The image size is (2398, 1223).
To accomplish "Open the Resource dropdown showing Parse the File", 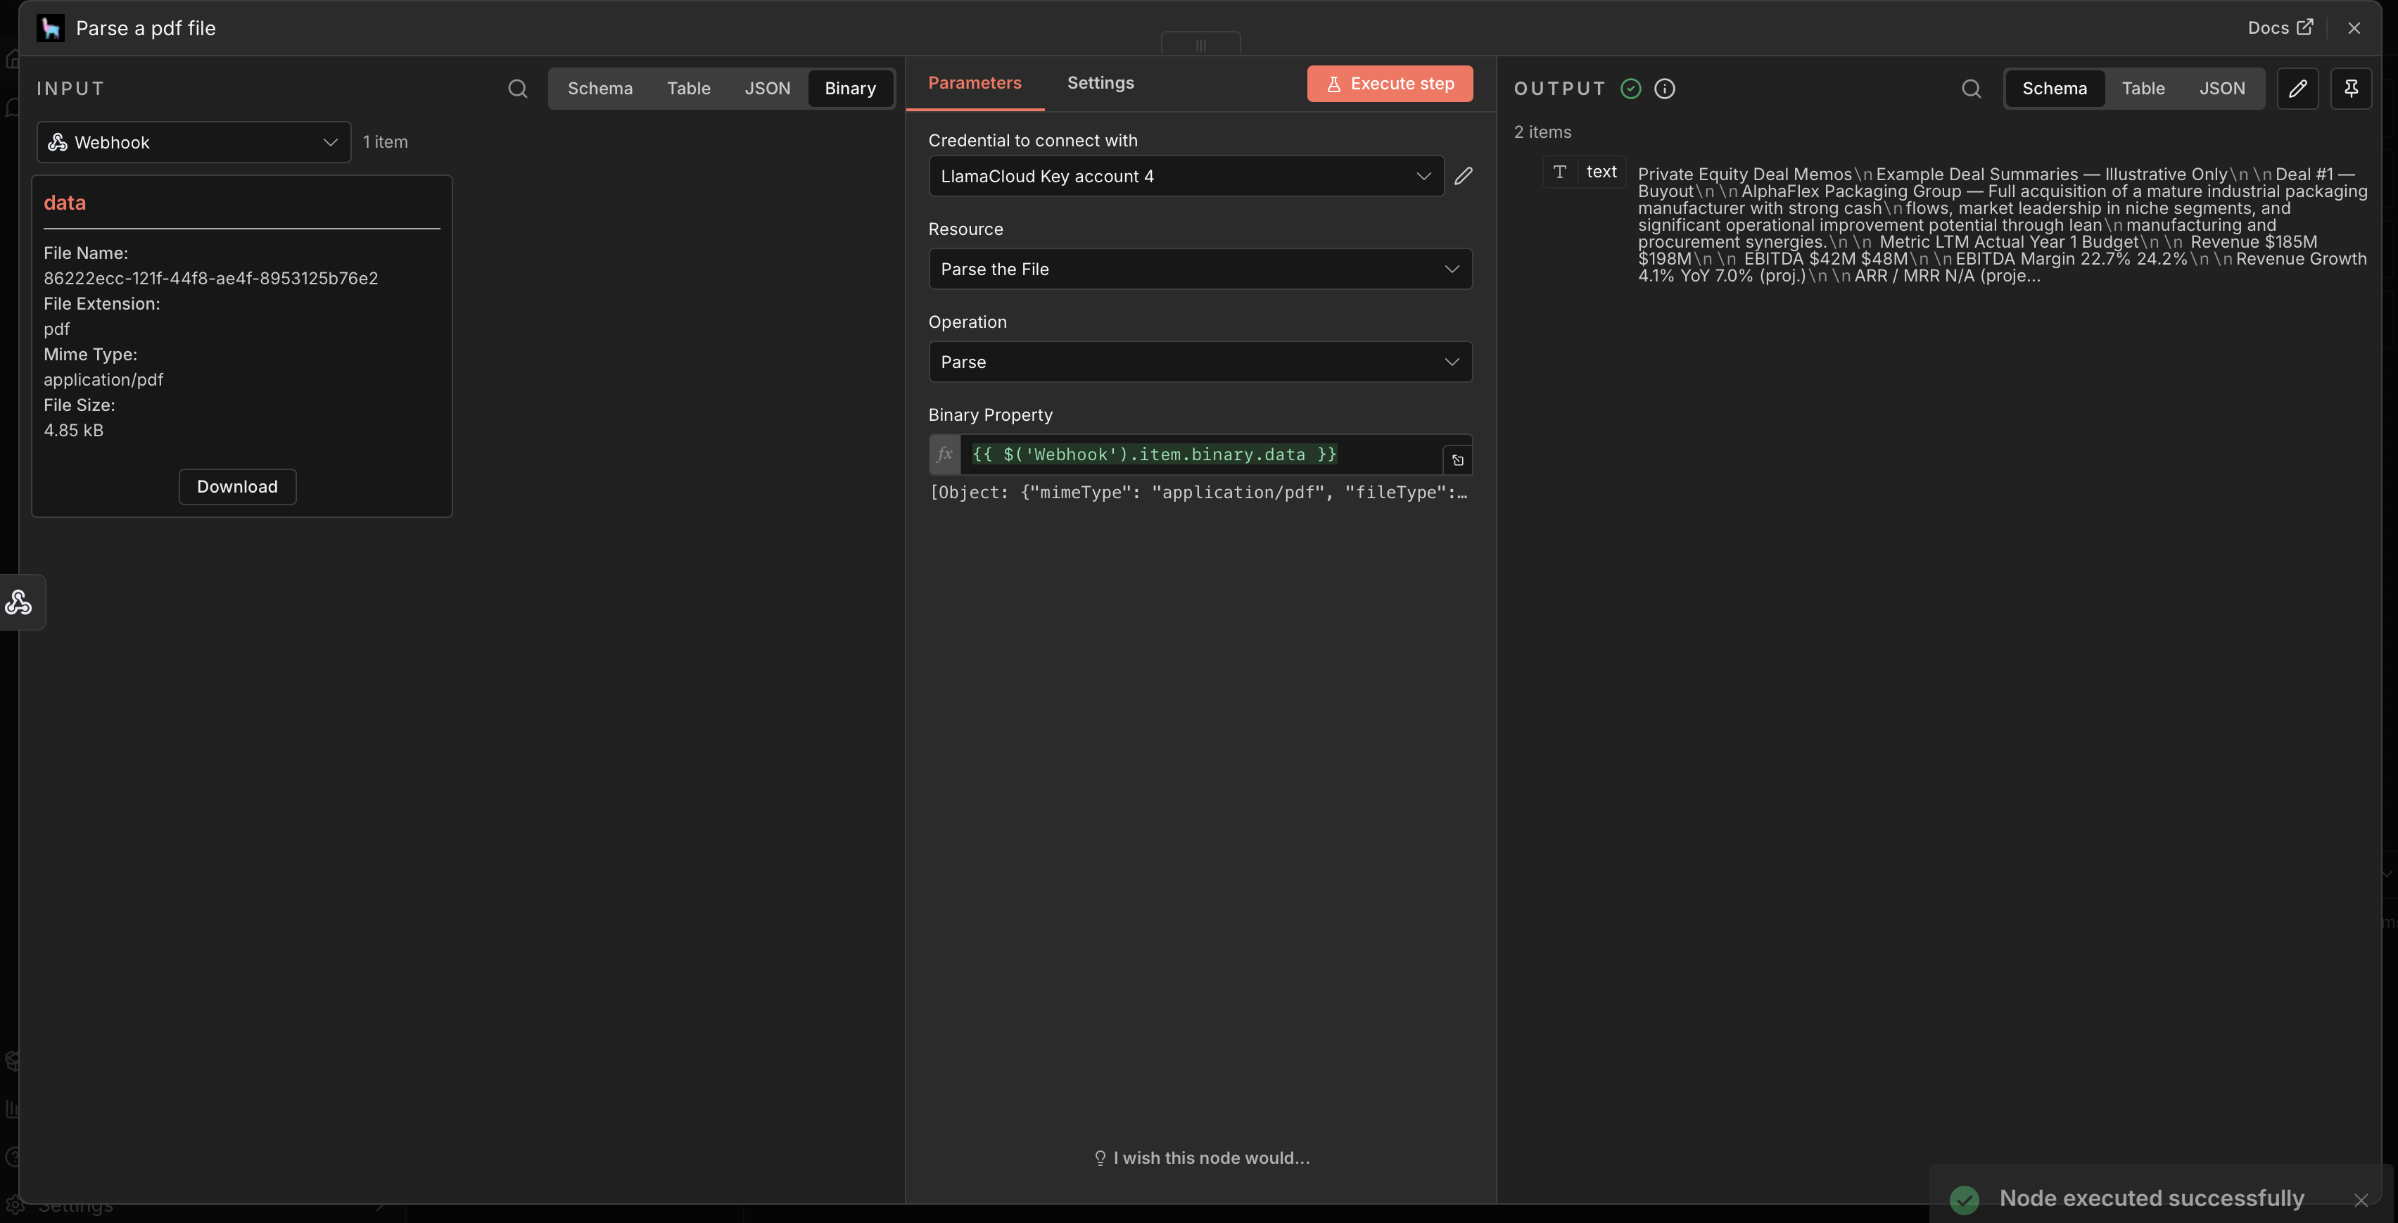I will click(1199, 269).
